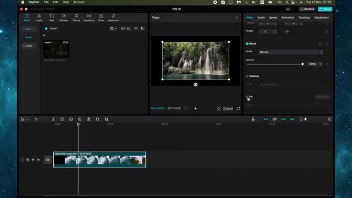
Task: Click the microphone record voiceover icon
Action: click(253, 119)
